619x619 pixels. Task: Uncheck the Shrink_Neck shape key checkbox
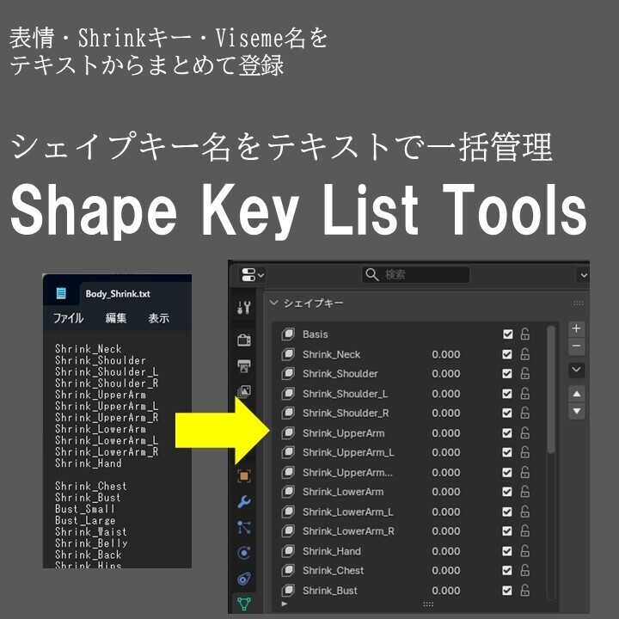[x=507, y=354]
